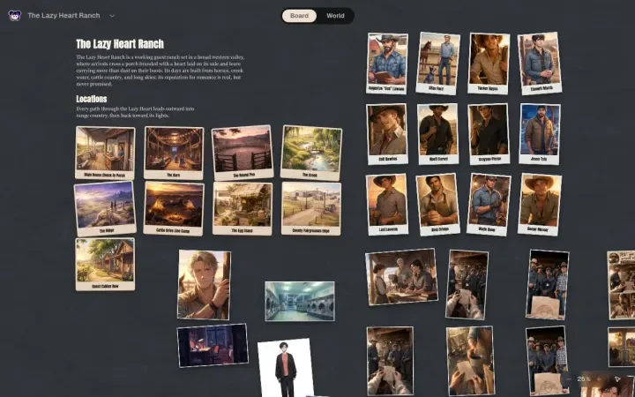Screen dimensions: 635x397
Task: Select the blond man leaning on post image
Action: pyautogui.click(x=204, y=285)
